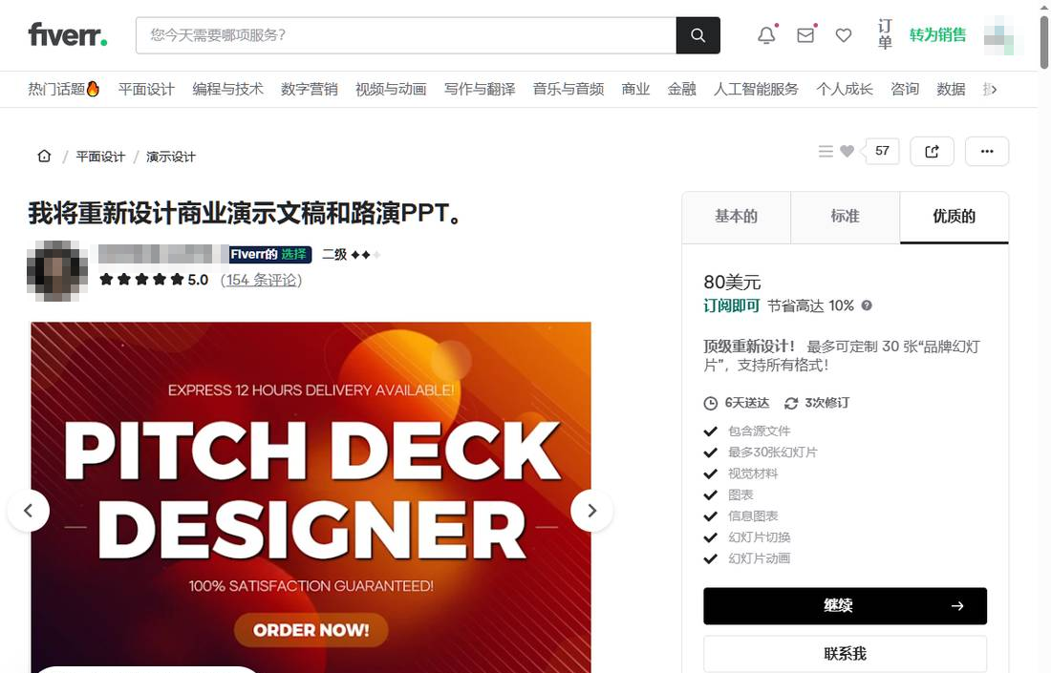Open the notifications bell
The width and height of the screenshot is (1051, 673).
tap(767, 35)
